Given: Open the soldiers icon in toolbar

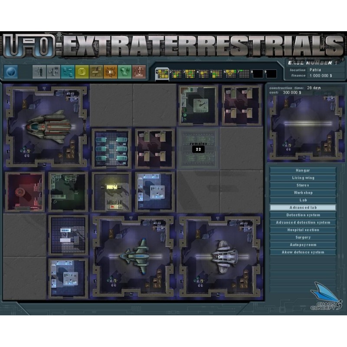Looking at the screenshot, I should (x=39, y=72).
